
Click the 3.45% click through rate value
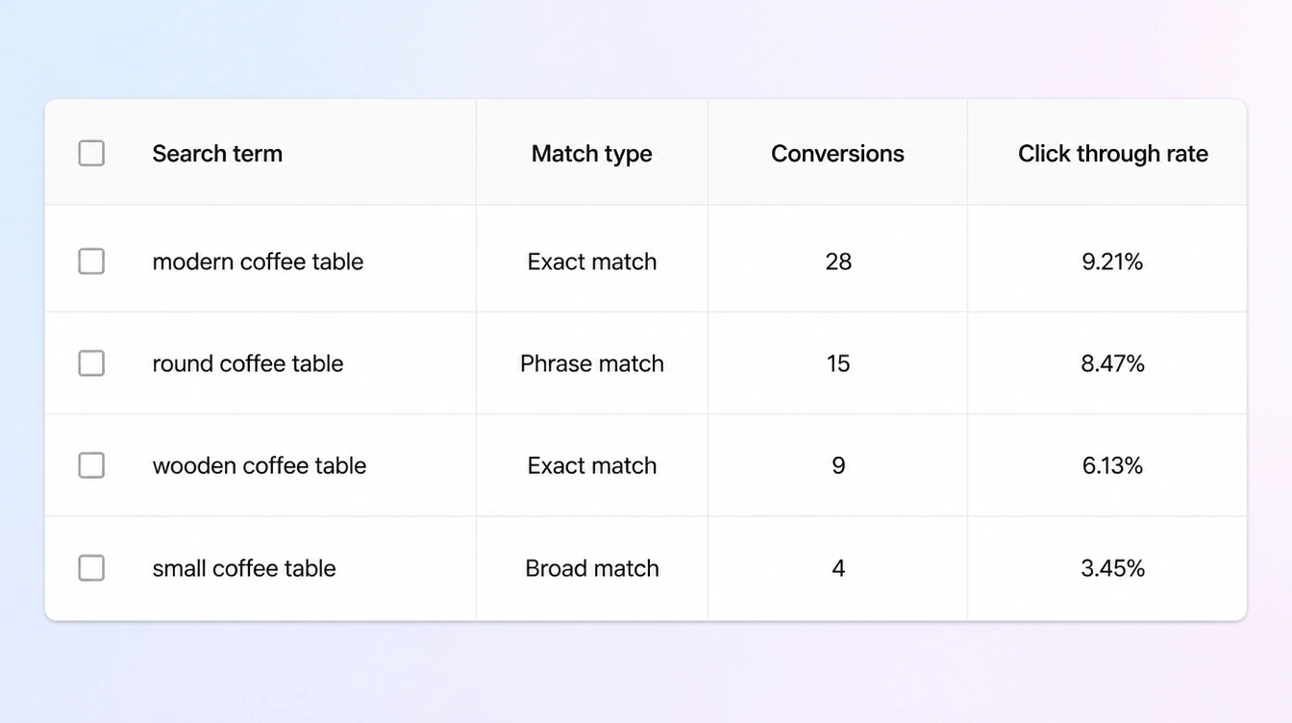pos(1112,568)
